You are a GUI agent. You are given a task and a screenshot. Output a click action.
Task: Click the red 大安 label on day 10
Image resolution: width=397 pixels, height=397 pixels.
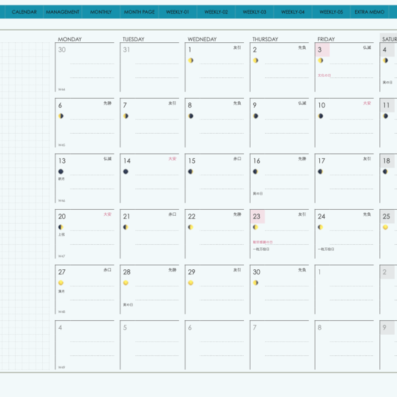point(367,103)
